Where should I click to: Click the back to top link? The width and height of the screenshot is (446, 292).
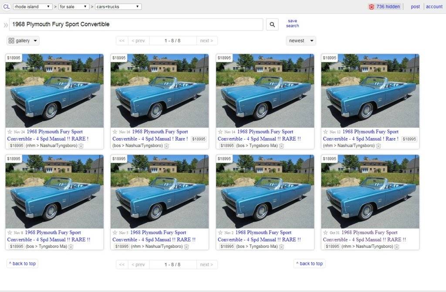coord(22,264)
